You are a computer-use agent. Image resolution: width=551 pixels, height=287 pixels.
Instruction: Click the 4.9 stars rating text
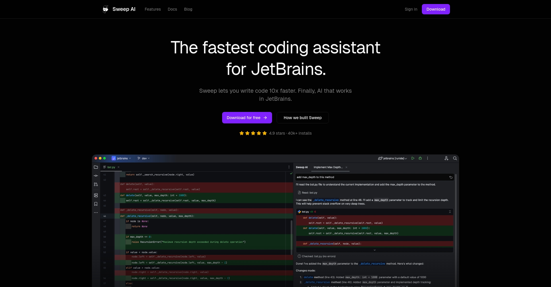pyautogui.click(x=277, y=133)
